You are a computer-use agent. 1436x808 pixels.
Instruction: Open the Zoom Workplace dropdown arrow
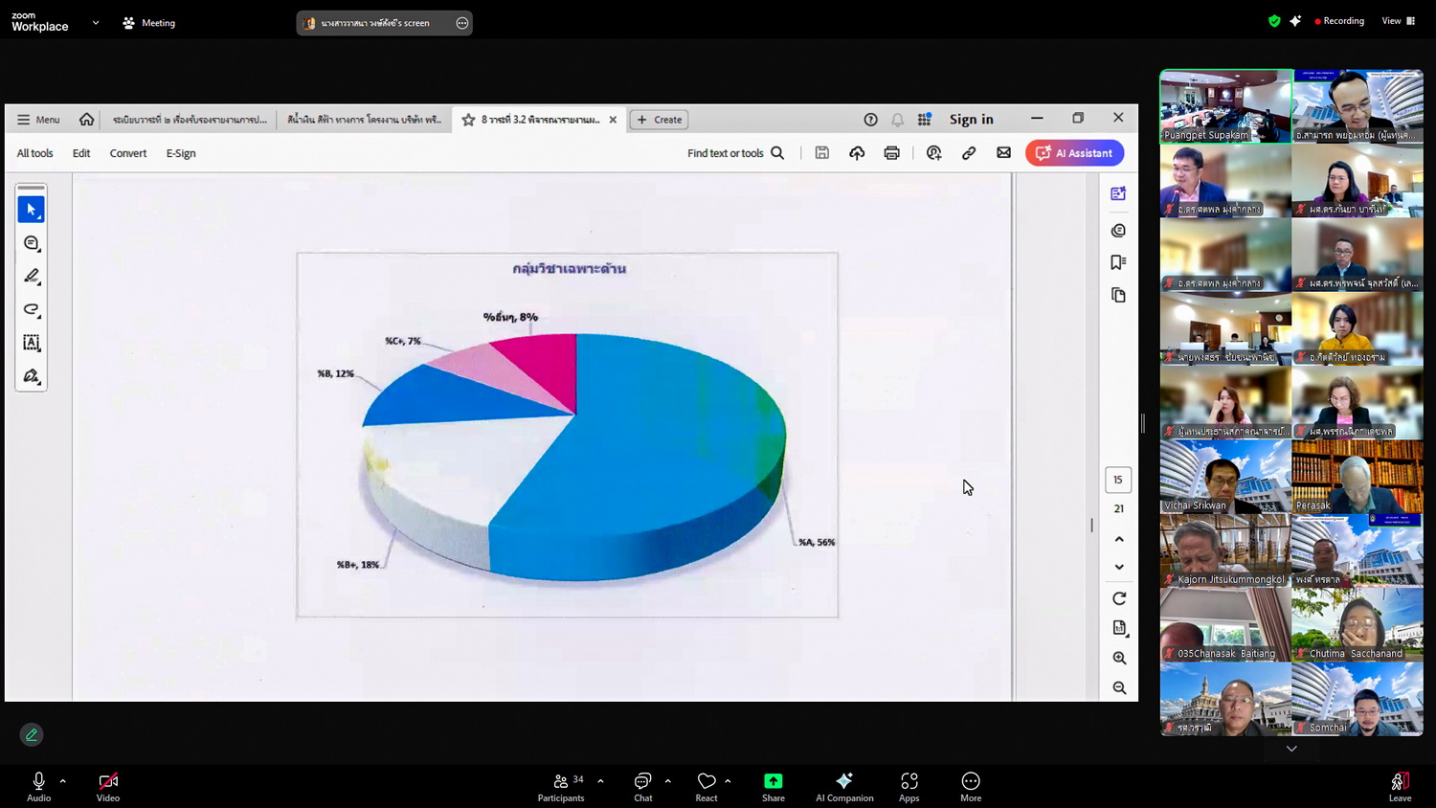[x=96, y=23]
